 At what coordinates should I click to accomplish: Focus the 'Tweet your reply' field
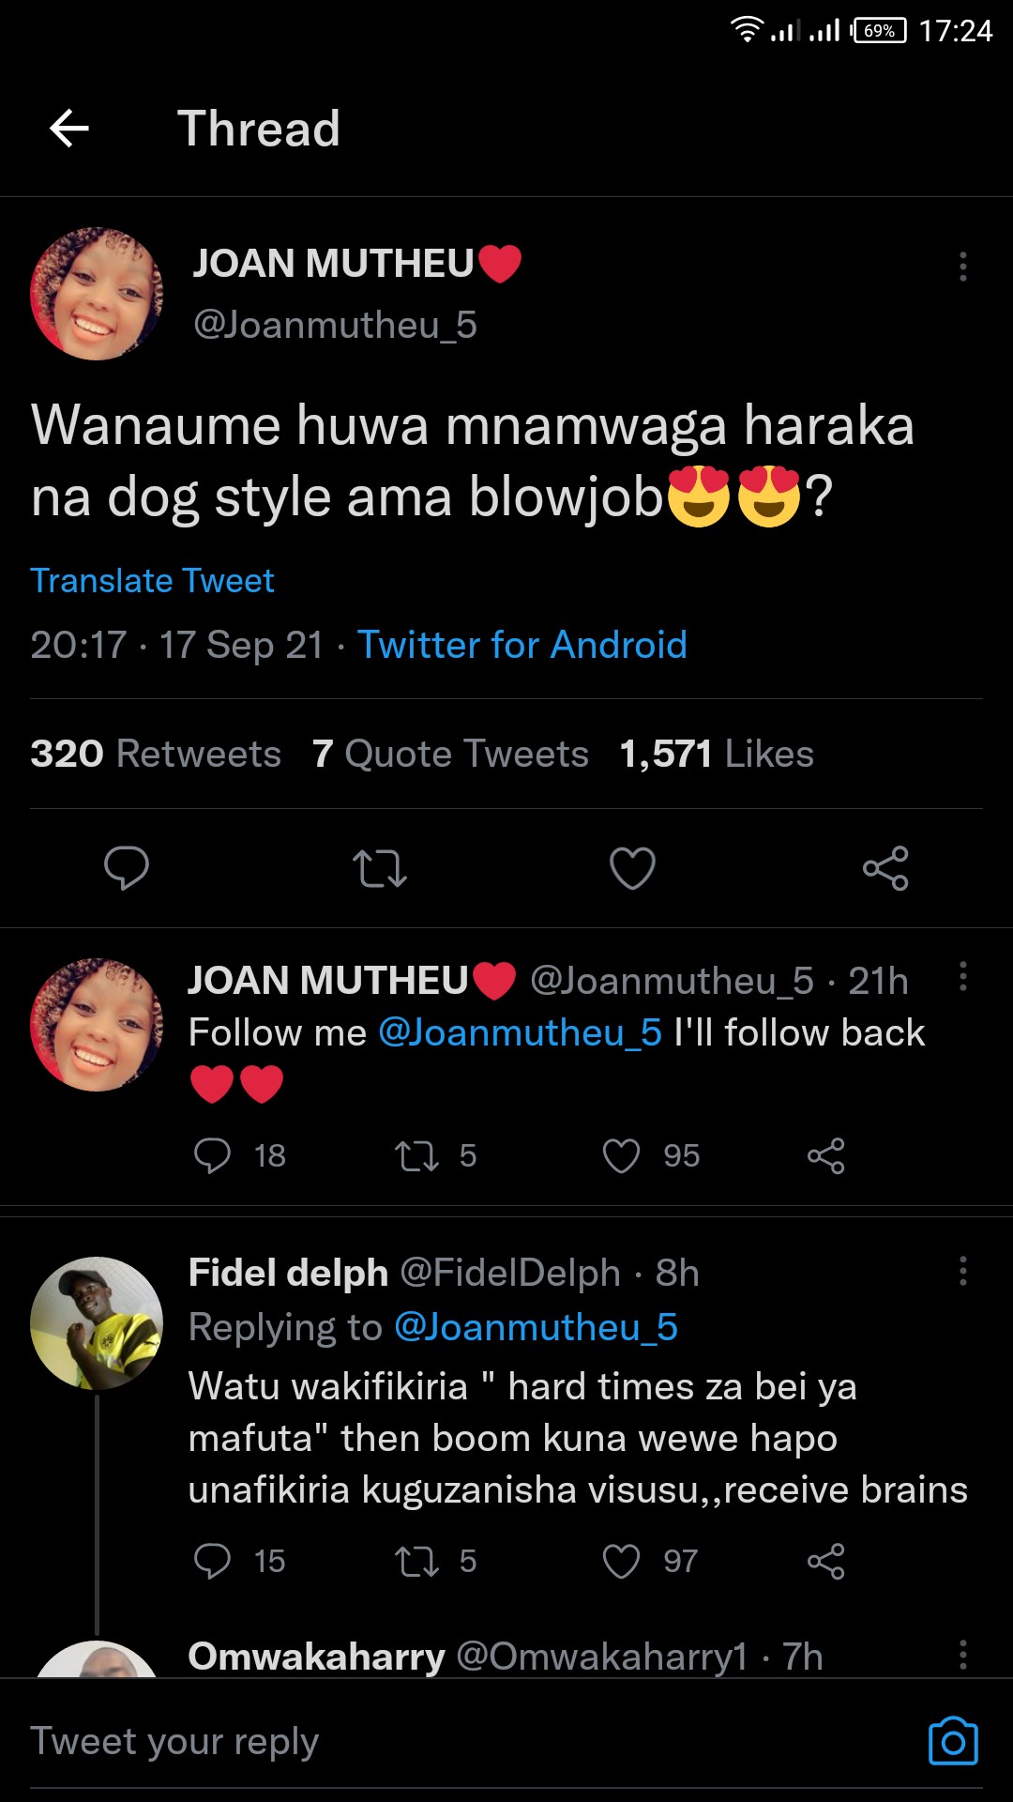click(x=375, y=1742)
